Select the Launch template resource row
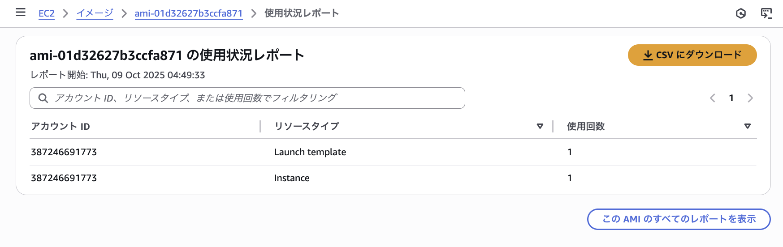The height and width of the screenshot is (247, 783). click(x=310, y=152)
